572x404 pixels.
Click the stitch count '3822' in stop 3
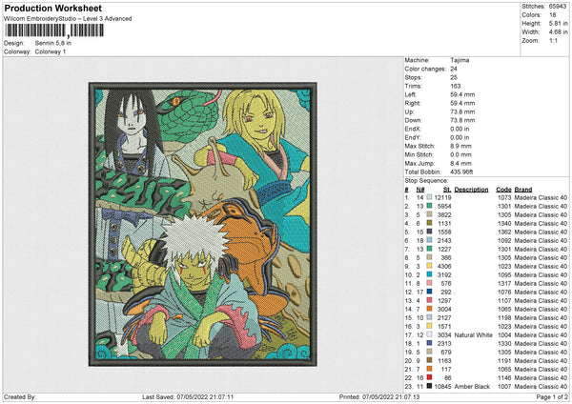coord(444,214)
